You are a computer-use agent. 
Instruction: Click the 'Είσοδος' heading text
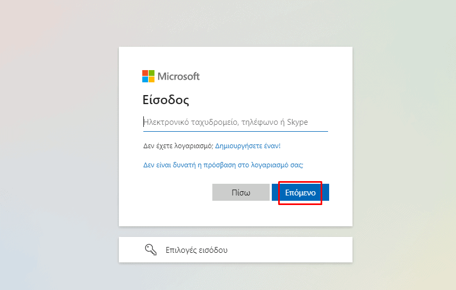(166, 100)
